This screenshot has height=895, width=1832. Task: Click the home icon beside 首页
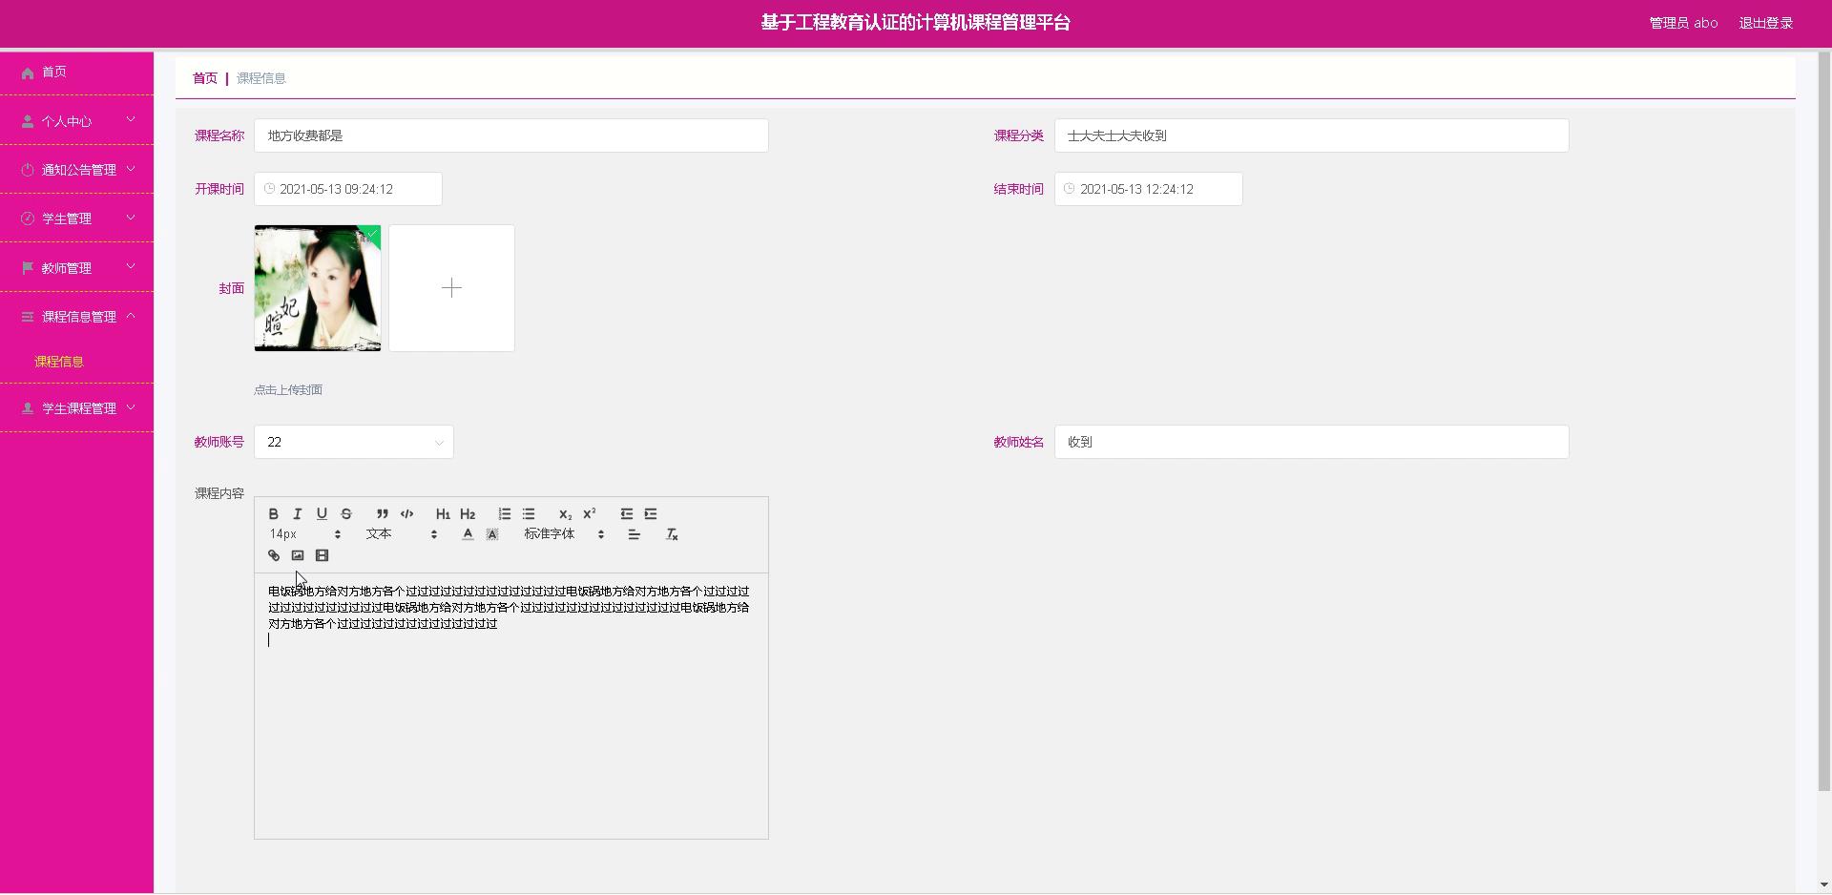tap(28, 73)
